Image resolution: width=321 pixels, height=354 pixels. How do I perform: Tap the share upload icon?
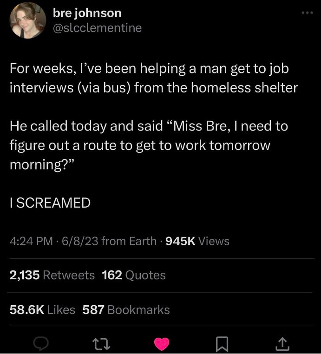coord(282,344)
